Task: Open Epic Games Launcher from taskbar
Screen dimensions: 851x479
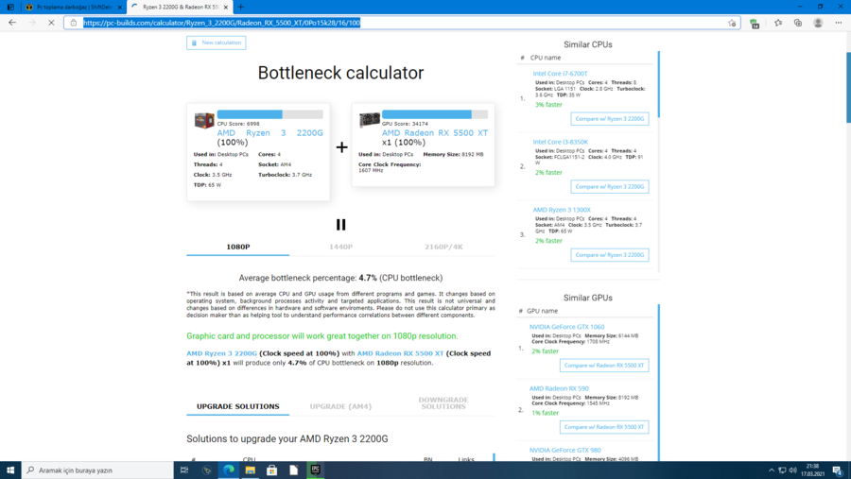Action: click(315, 470)
